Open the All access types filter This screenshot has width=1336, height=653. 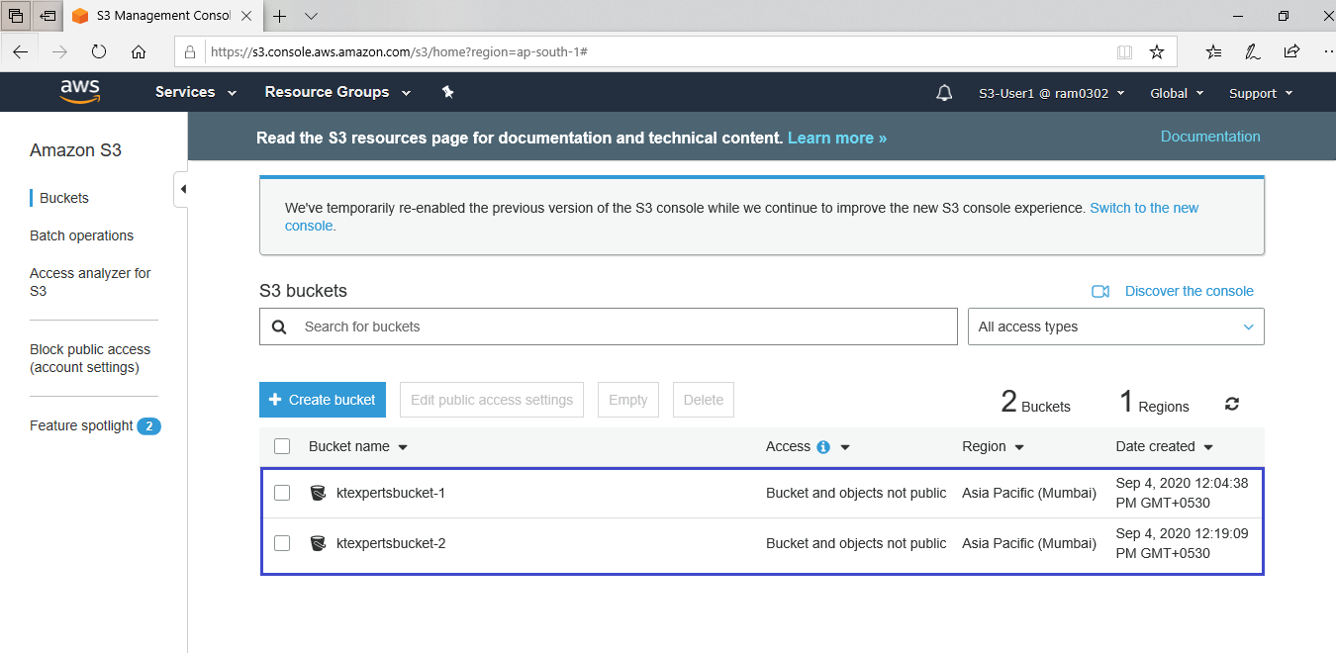click(x=1115, y=326)
